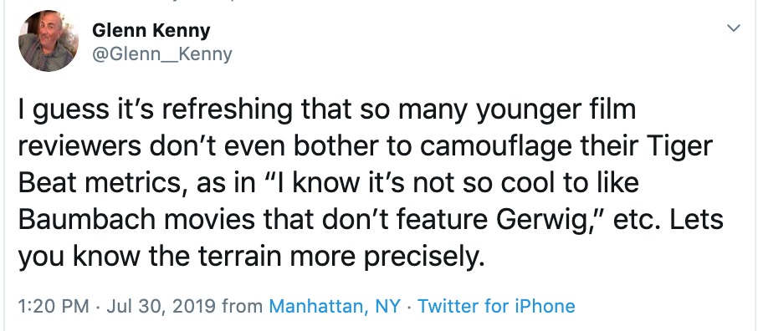Click the word from before Manhattan
The image size is (758, 331).
click(242, 306)
